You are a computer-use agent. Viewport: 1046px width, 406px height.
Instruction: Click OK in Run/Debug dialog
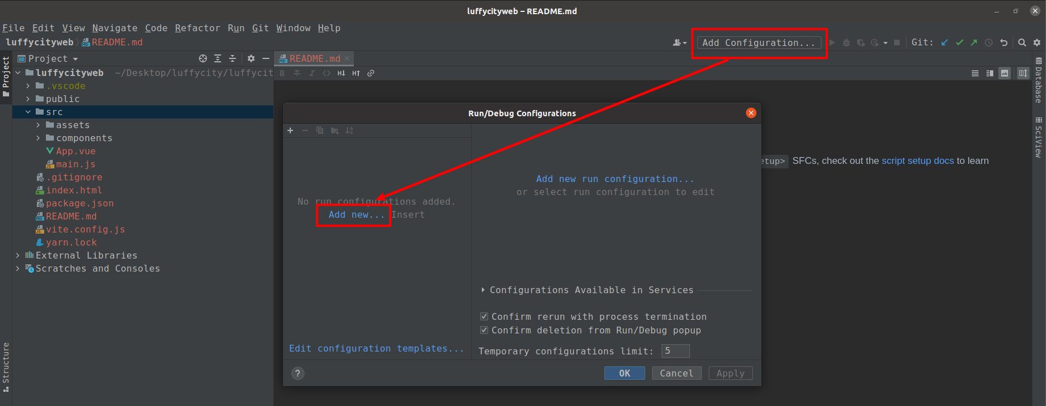pos(624,373)
